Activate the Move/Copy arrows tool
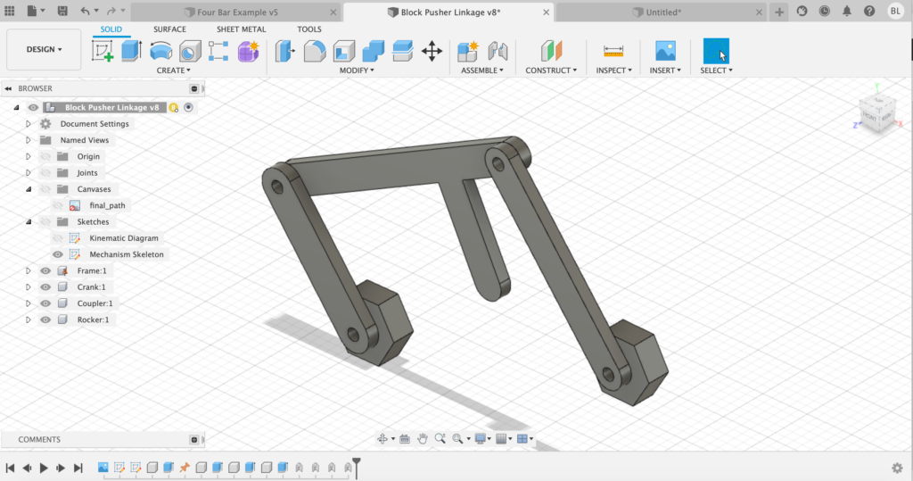913x481 pixels. [x=432, y=51]
